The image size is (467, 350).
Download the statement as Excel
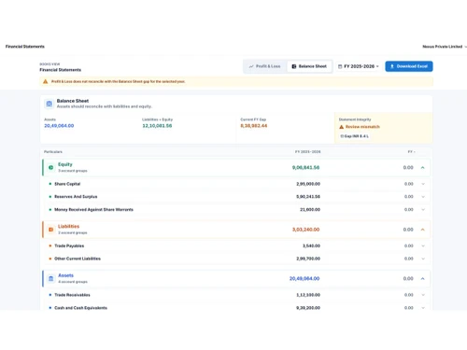pos(409,66)
